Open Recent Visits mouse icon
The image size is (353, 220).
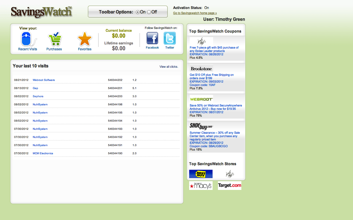tap(29, 39)
